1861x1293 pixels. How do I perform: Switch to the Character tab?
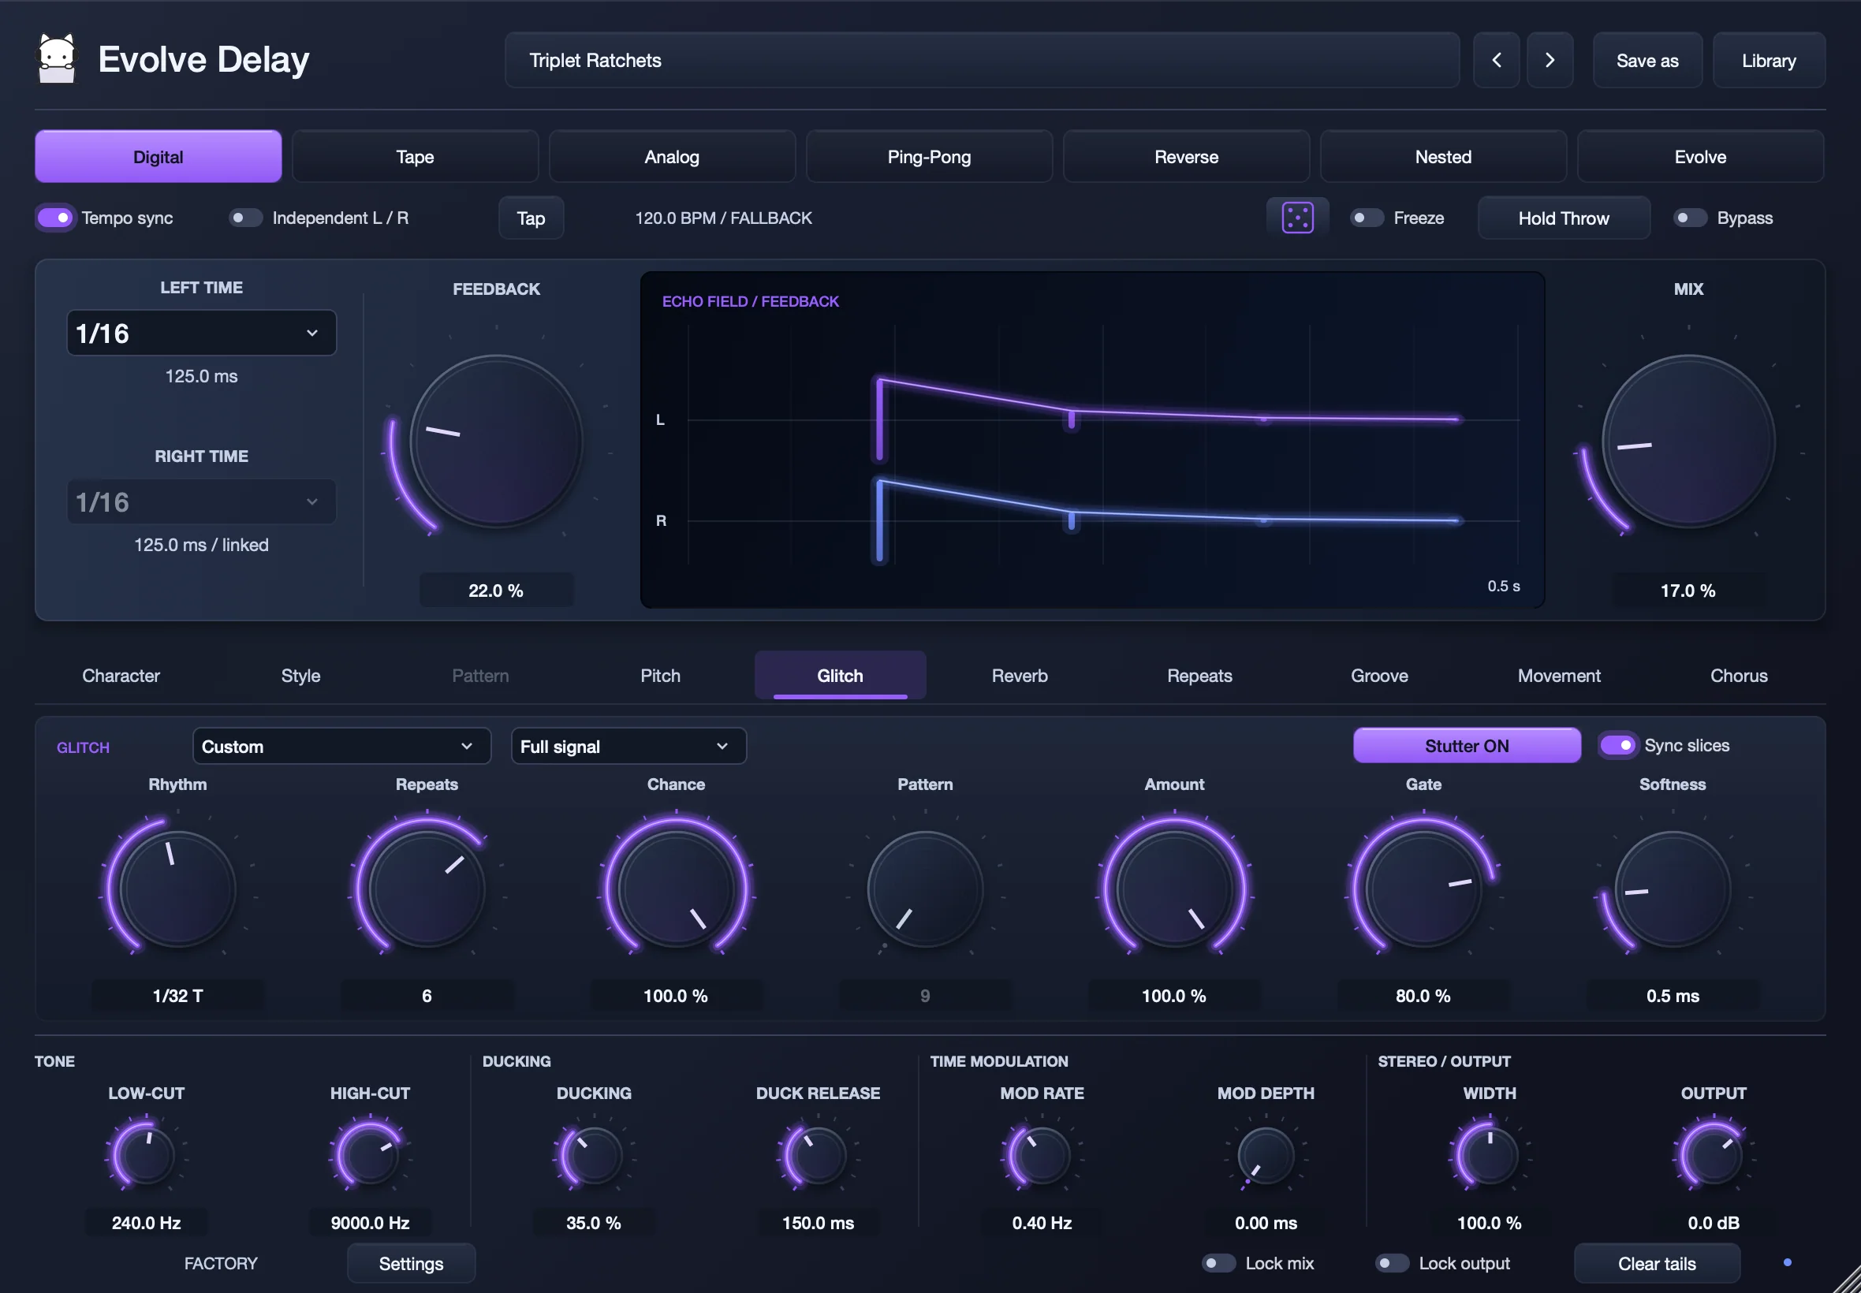121,675
